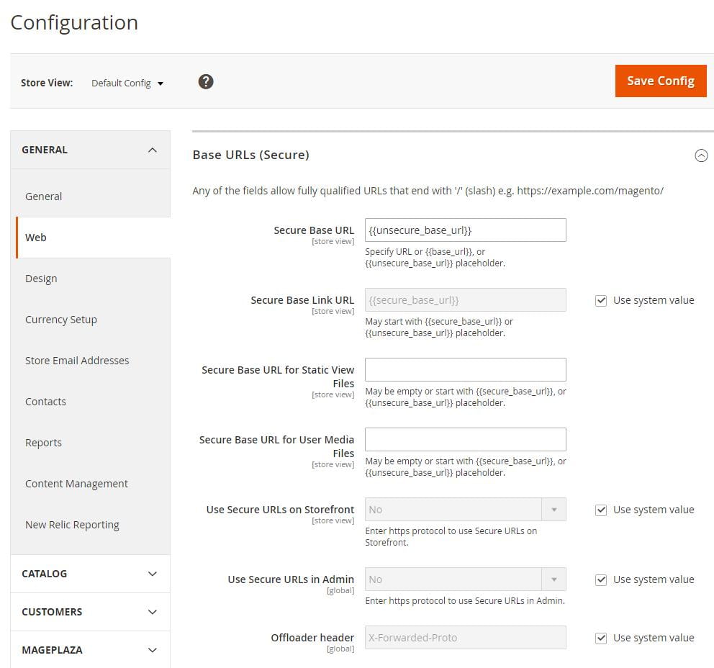Collapse the Base URLs (Secure) section

pyautogui.click(x=702, y=155)
